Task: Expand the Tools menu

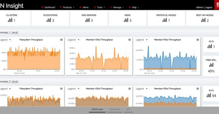Action: pyautogui.click(x=99, y=7)
